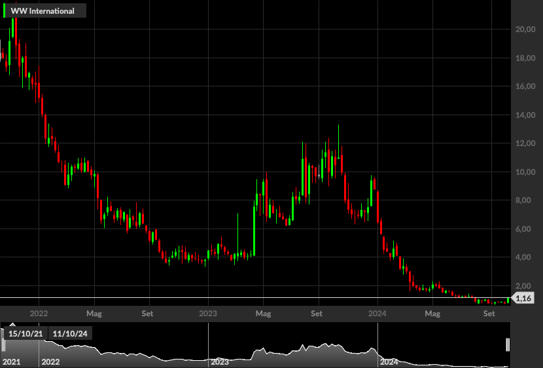Click the 20,00 price axis label
Viewport: 543px width, 368px height.
[525, 29]
